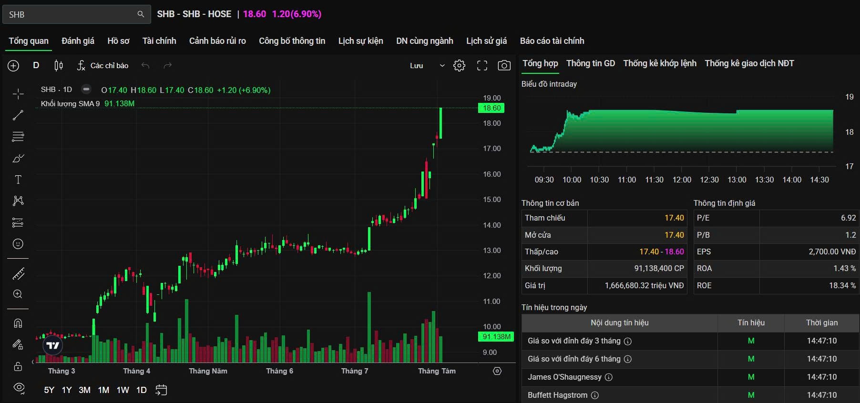
Task: Open Báo cáo tài chính tab
Action: click(x=552, y=41)
